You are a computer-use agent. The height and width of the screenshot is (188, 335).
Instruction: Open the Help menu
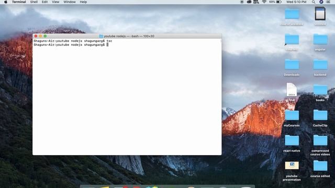[83, 2]
